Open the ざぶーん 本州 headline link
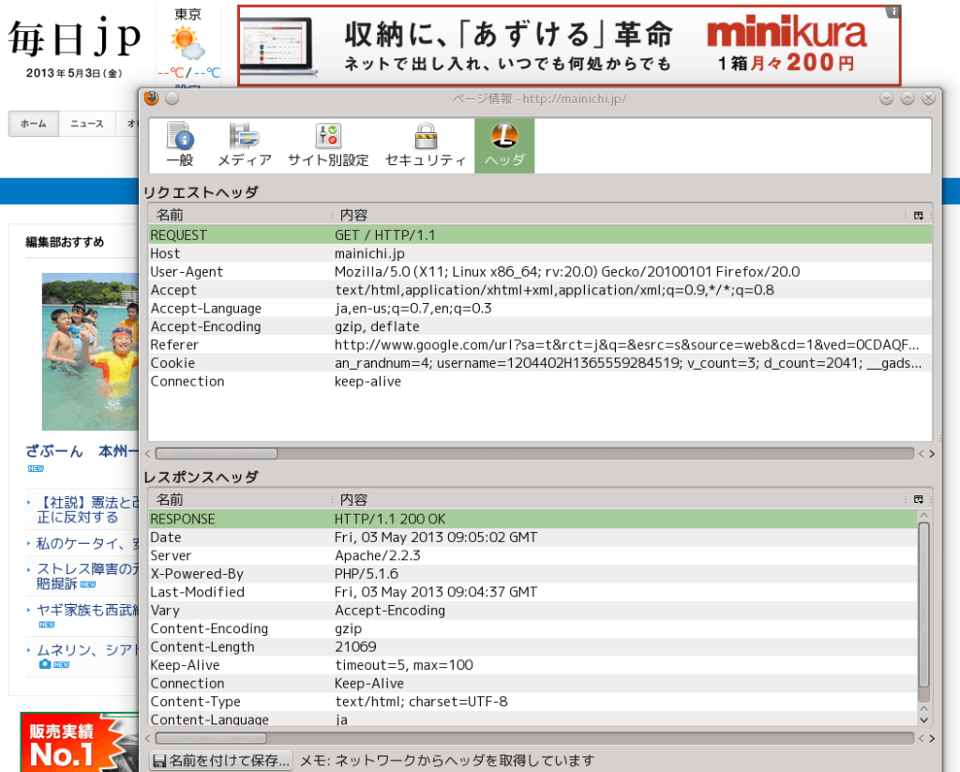 tap(82, 451)
